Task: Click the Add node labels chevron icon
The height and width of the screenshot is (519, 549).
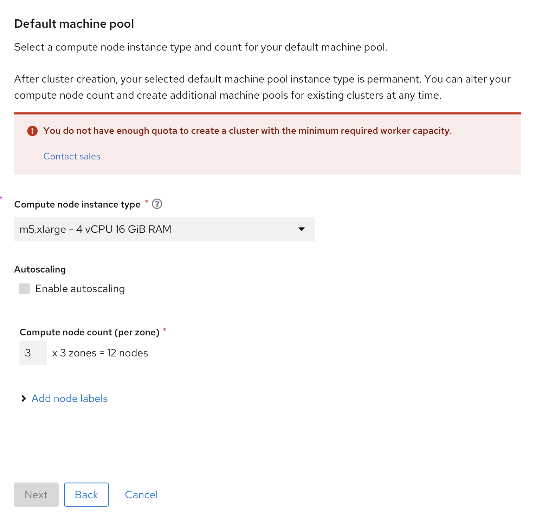Action: pos(24,399)
